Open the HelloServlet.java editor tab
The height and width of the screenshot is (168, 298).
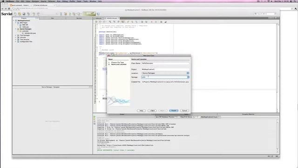coord(112,18)
